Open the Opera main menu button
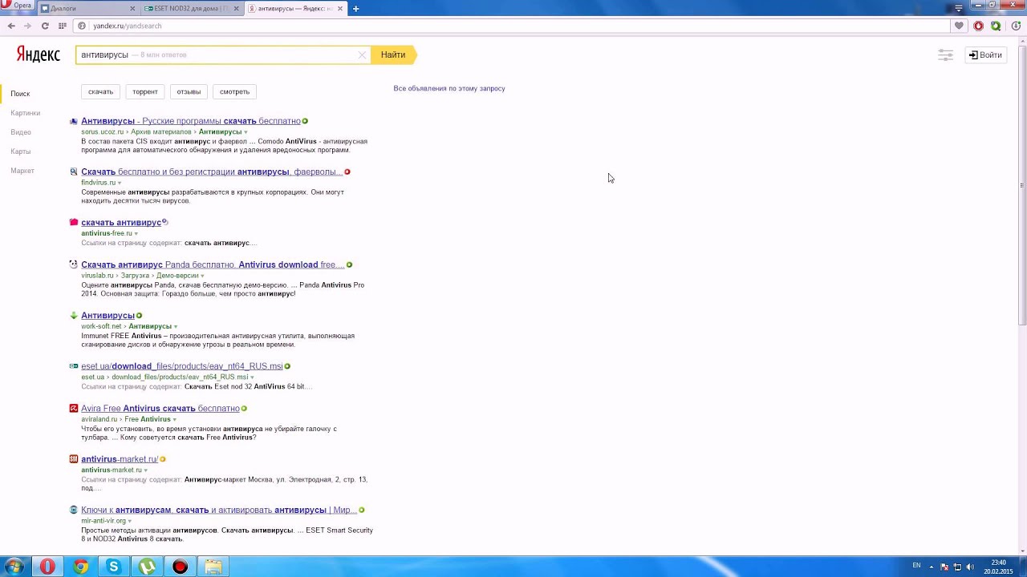The width and height of the screenshot is (1027, 577). 18,6
